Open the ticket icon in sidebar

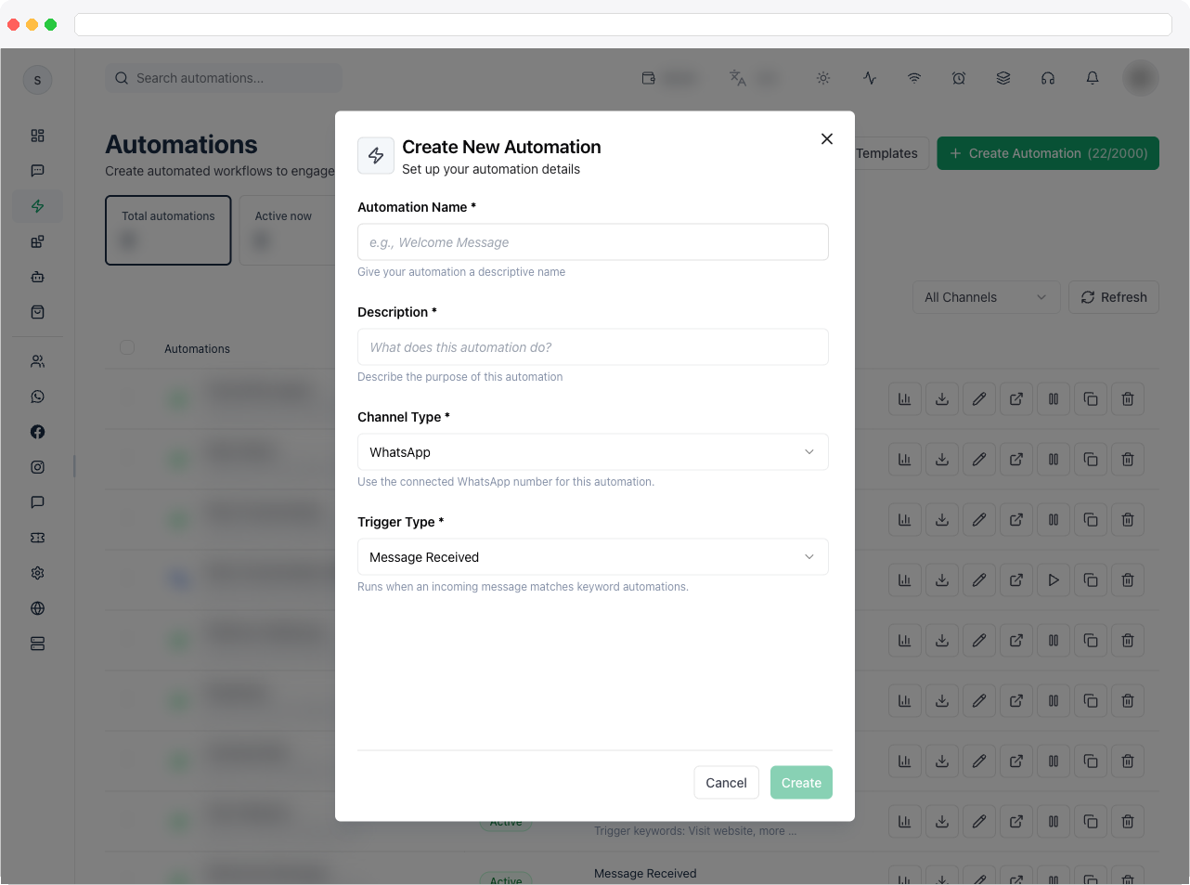[37, 538]
